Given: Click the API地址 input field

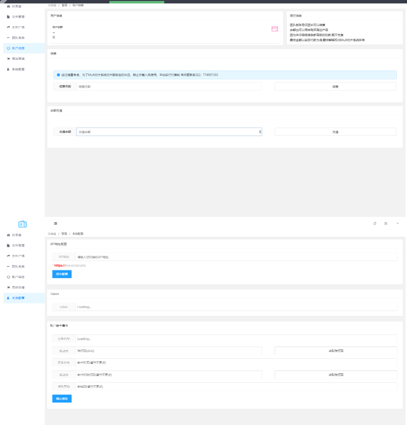Looking at the screenshot, I should [235, 257].
